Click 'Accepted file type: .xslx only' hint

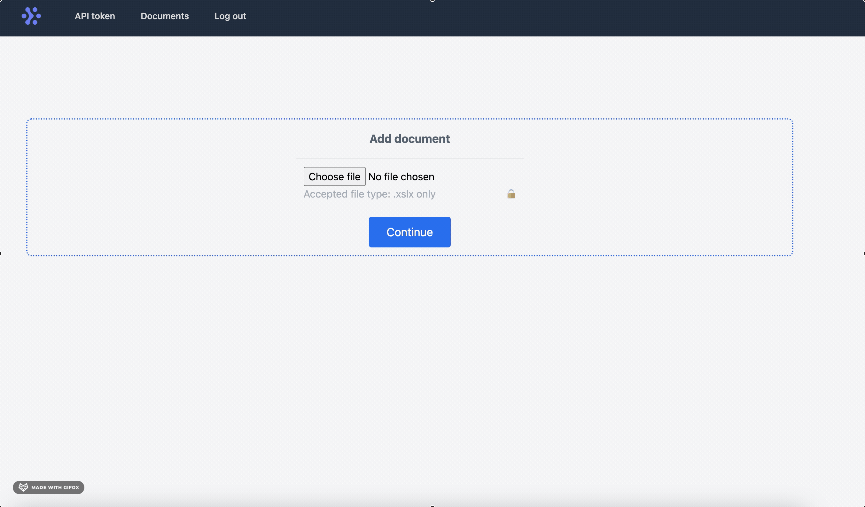coord(369,194)
